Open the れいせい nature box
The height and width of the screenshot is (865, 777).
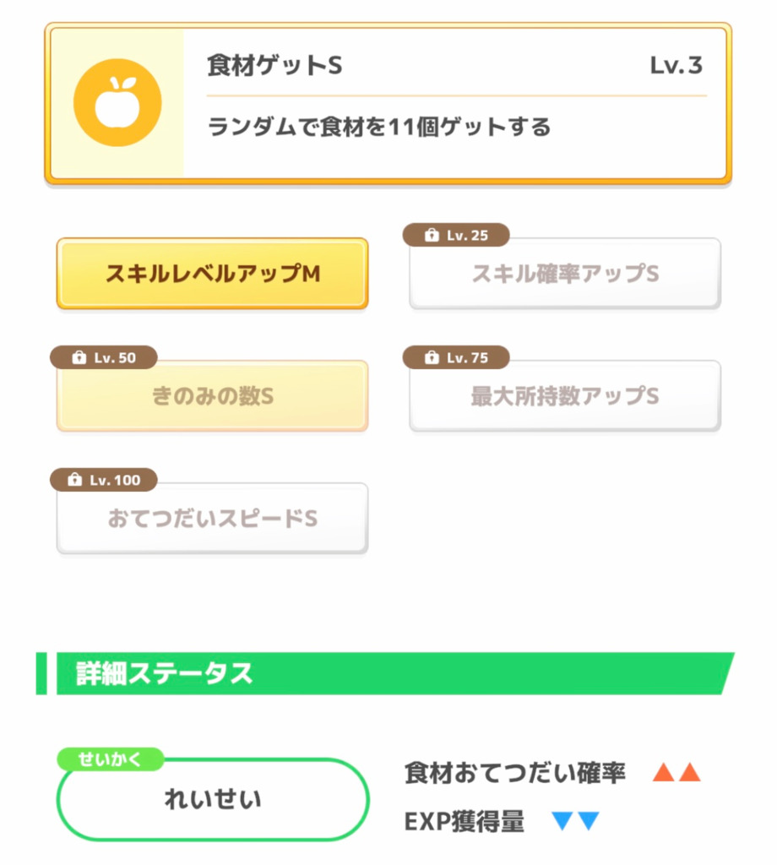(x=213, y=799)
